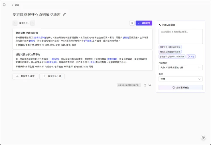Click the 全部重新產生 button
Viewport: 211px width, 145px height.
click(x=180, y=88)
